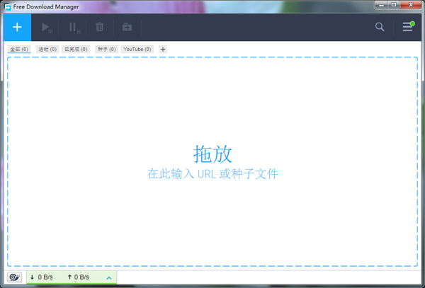Open search with the magnifier icon
This screenshot has height=288, width=425.
[380, 27]
